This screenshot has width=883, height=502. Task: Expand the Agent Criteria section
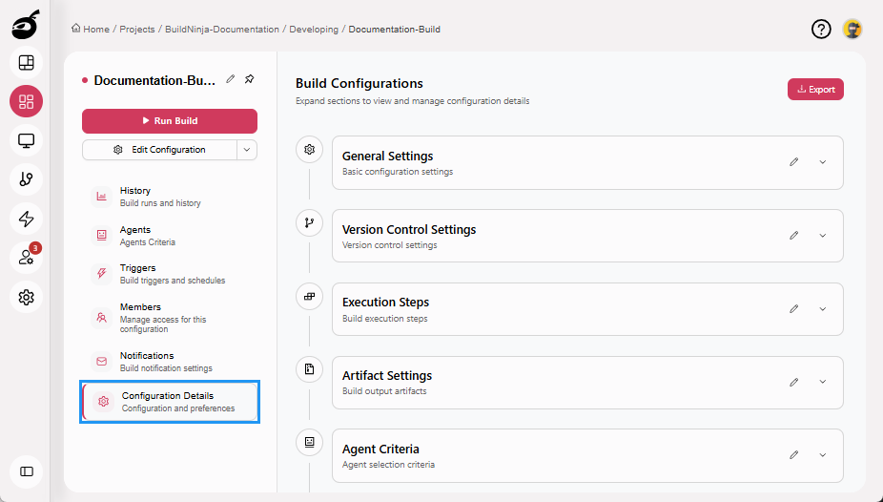click(823, 454)
